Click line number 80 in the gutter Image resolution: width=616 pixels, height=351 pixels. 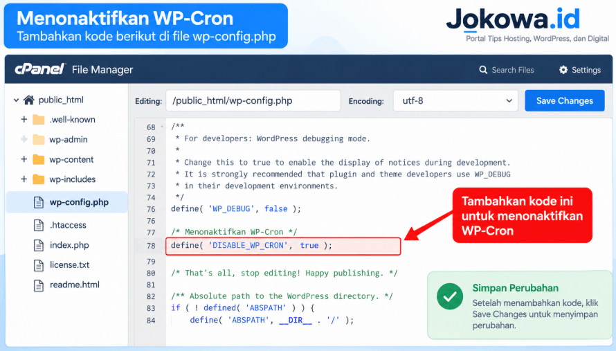pos(151,273)
